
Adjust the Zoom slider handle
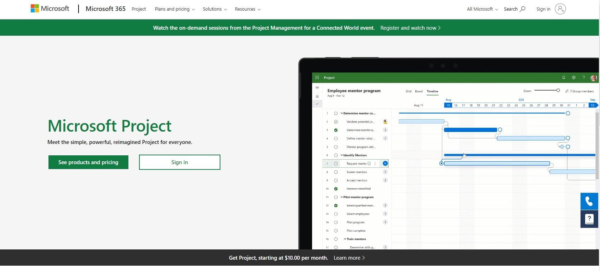point(558,90)
